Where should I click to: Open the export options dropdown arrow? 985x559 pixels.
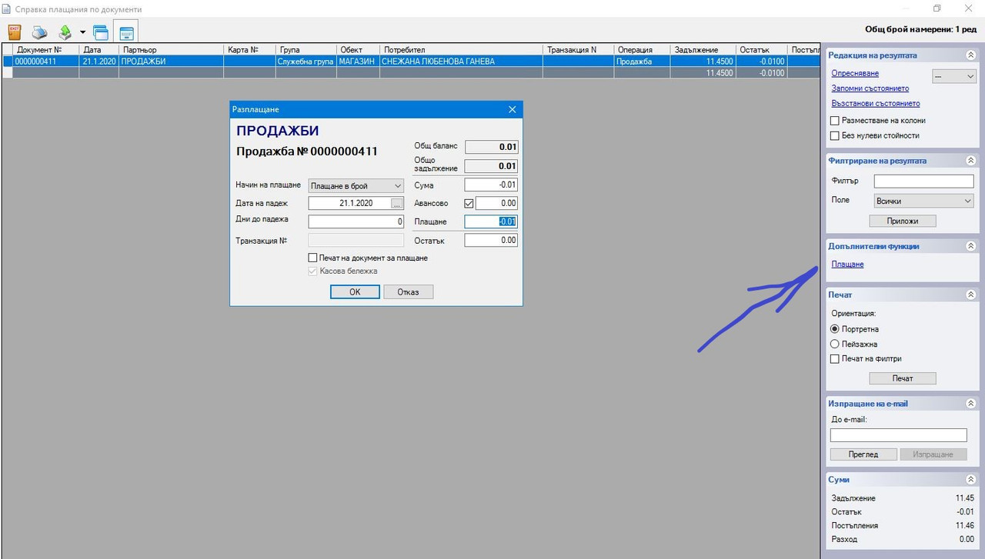(x=82, y=33)
